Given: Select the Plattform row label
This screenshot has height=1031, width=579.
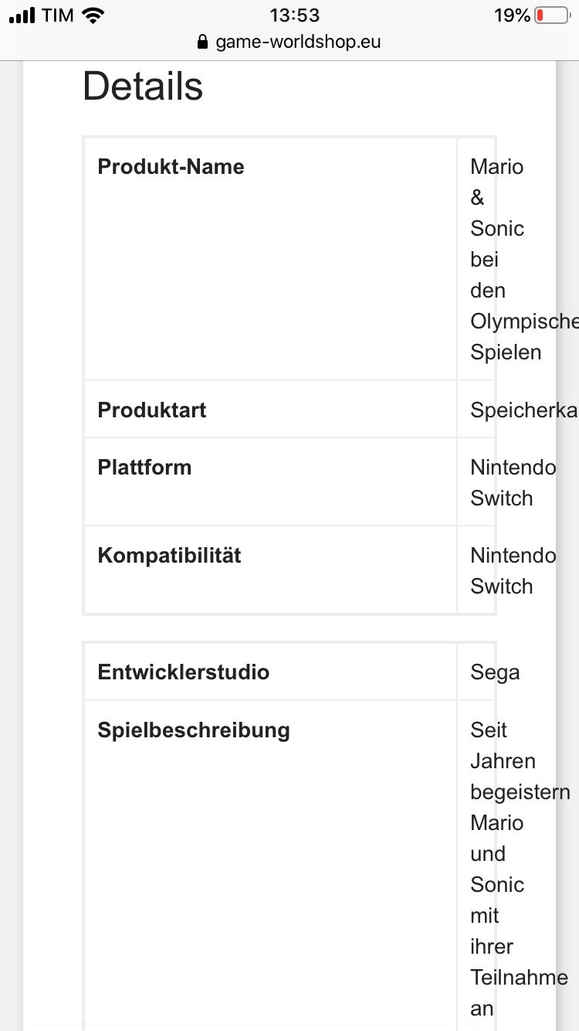Looking at the screenshot, I should (x=144, y=468).
